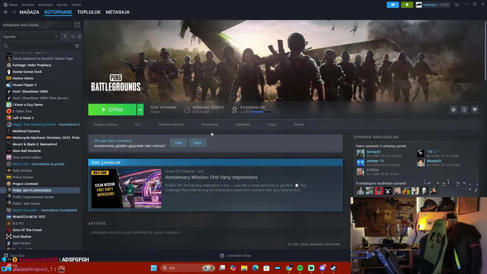
Task: Open the Steam Mission news thumbnail
Action: (x=126, y=188)
